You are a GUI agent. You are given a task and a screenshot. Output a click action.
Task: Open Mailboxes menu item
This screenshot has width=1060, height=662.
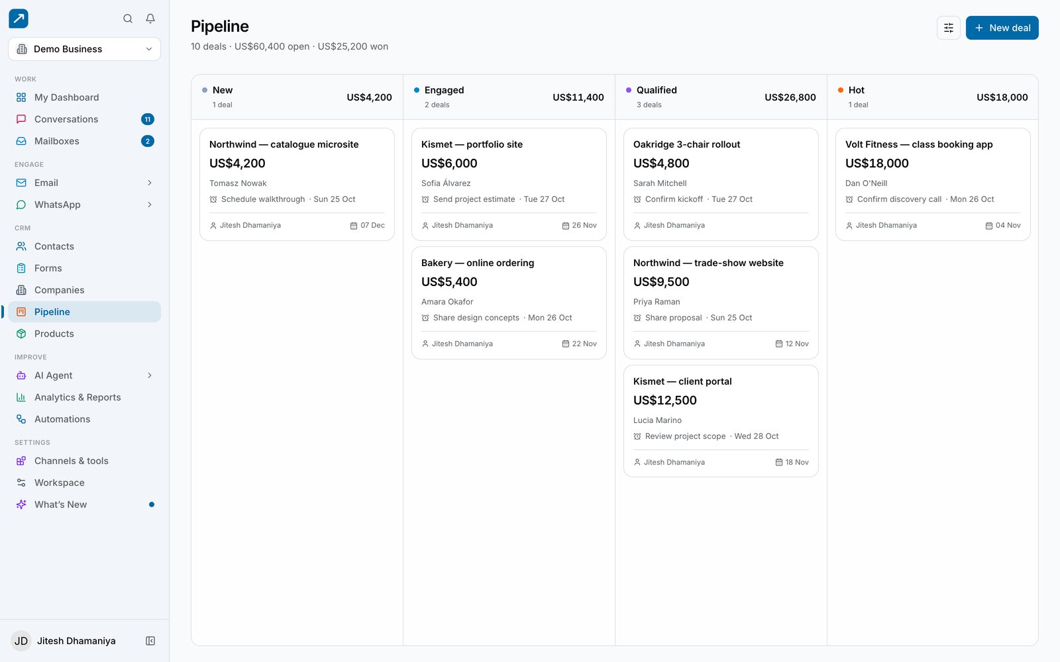84,141
